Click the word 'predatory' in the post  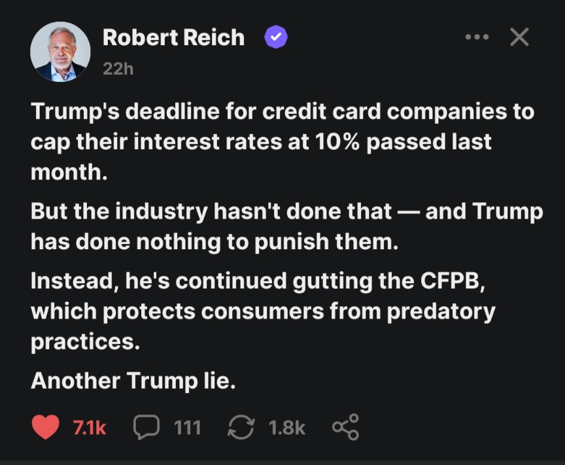tap(441, 311)
